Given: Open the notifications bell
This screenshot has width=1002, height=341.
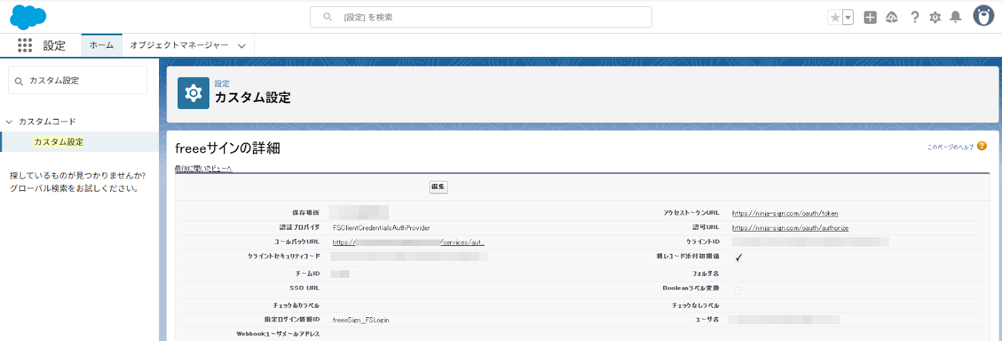Looking at the screenshot, I should (x=956, y=18).
